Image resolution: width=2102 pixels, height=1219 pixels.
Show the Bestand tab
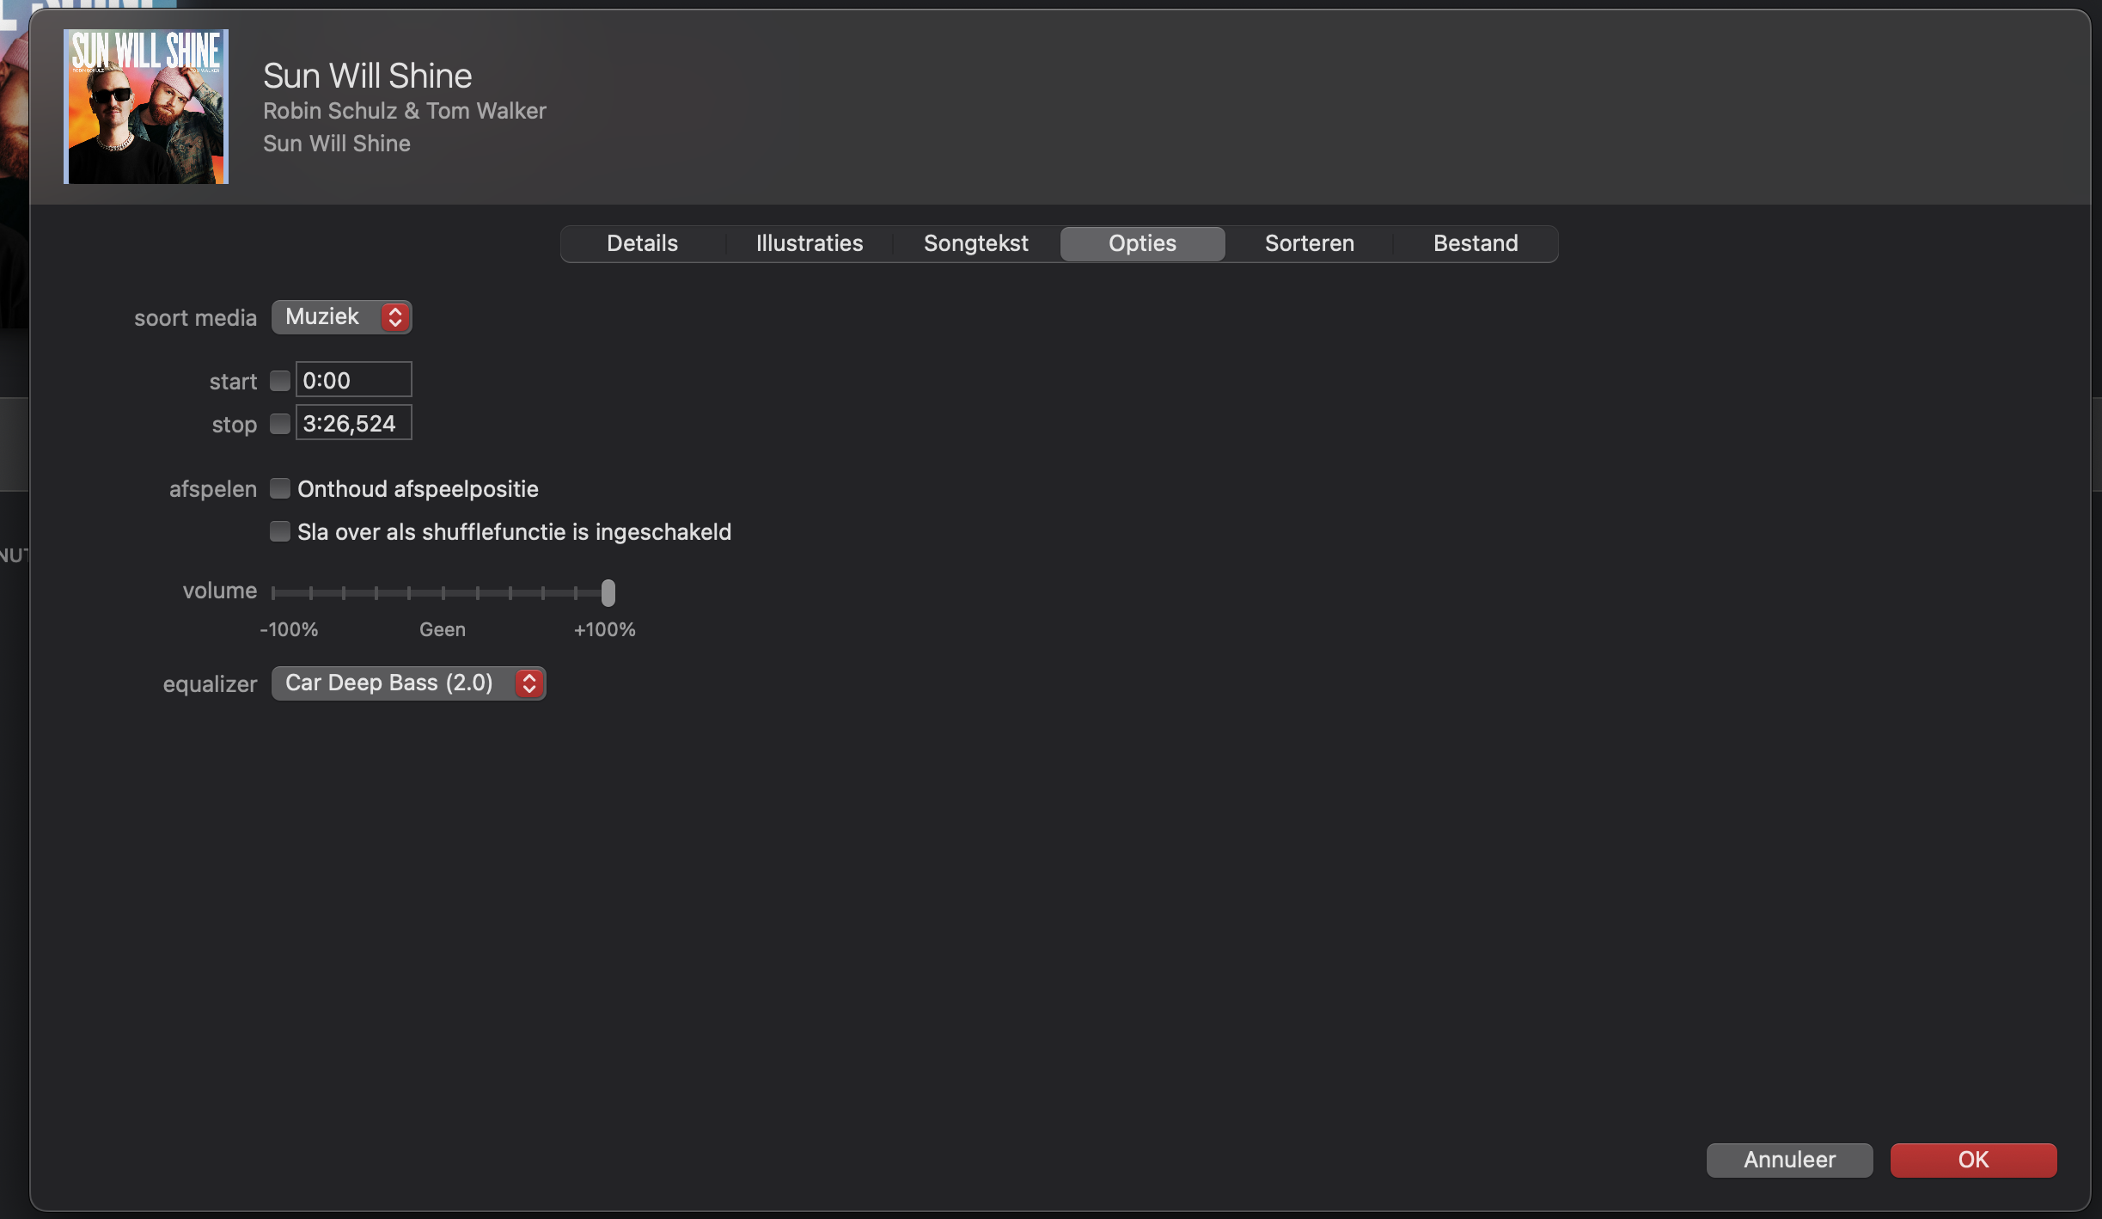1476,244
